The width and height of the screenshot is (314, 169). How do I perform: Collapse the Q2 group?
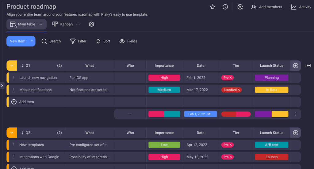[x=12, y=133]
